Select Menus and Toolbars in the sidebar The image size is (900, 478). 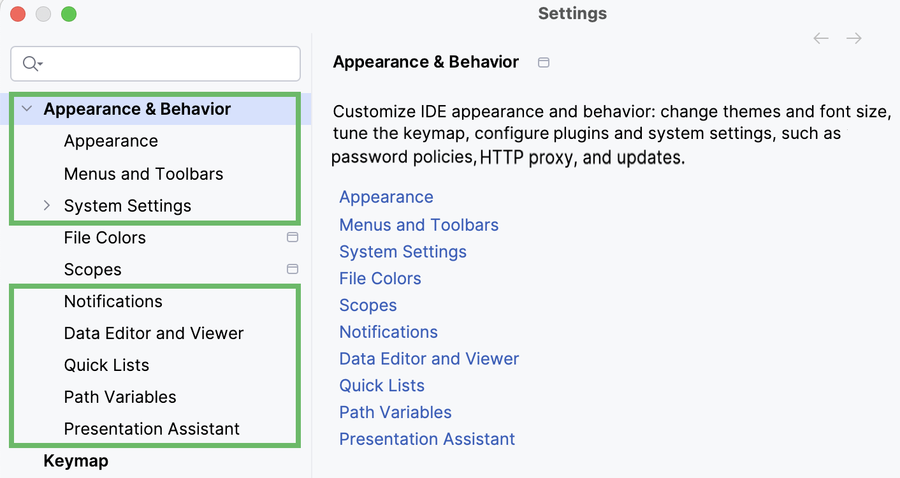(x=143, y=173)
